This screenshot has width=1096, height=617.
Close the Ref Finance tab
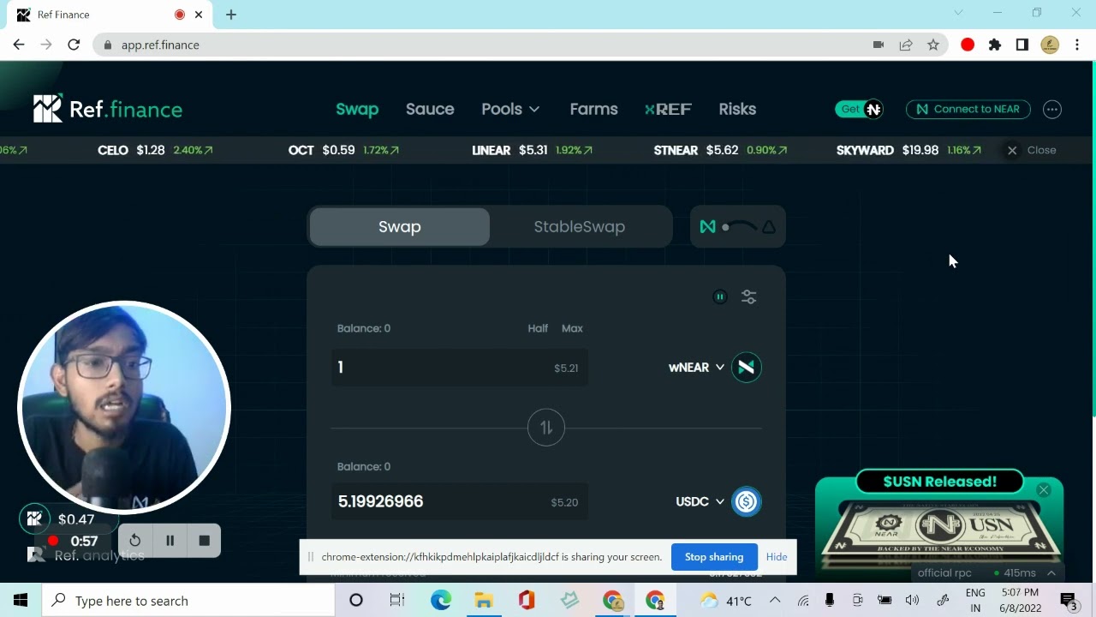pyautogui.click(x=200, y=15)
